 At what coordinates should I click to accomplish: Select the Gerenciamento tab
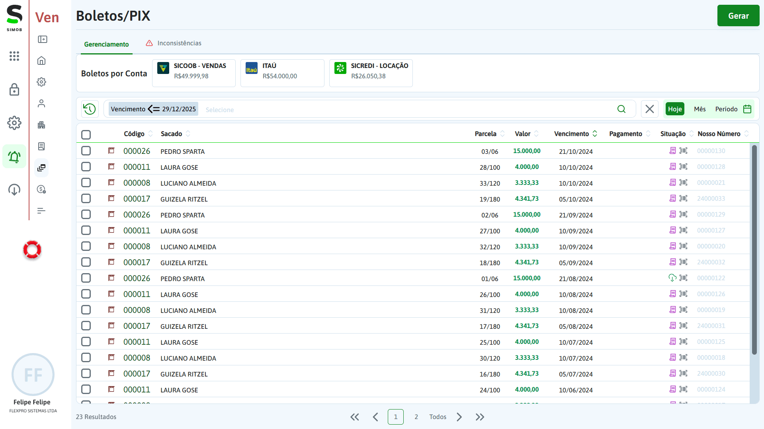click(106, 44)
